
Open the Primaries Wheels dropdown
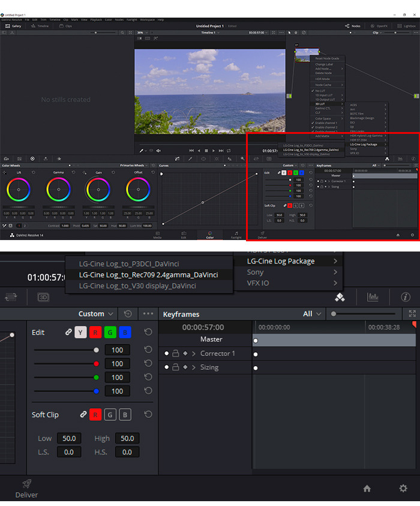134,166
